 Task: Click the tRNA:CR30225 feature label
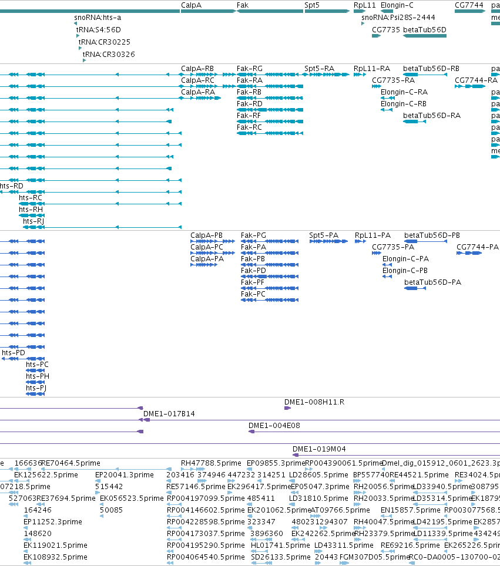click(x=105, y=42)
